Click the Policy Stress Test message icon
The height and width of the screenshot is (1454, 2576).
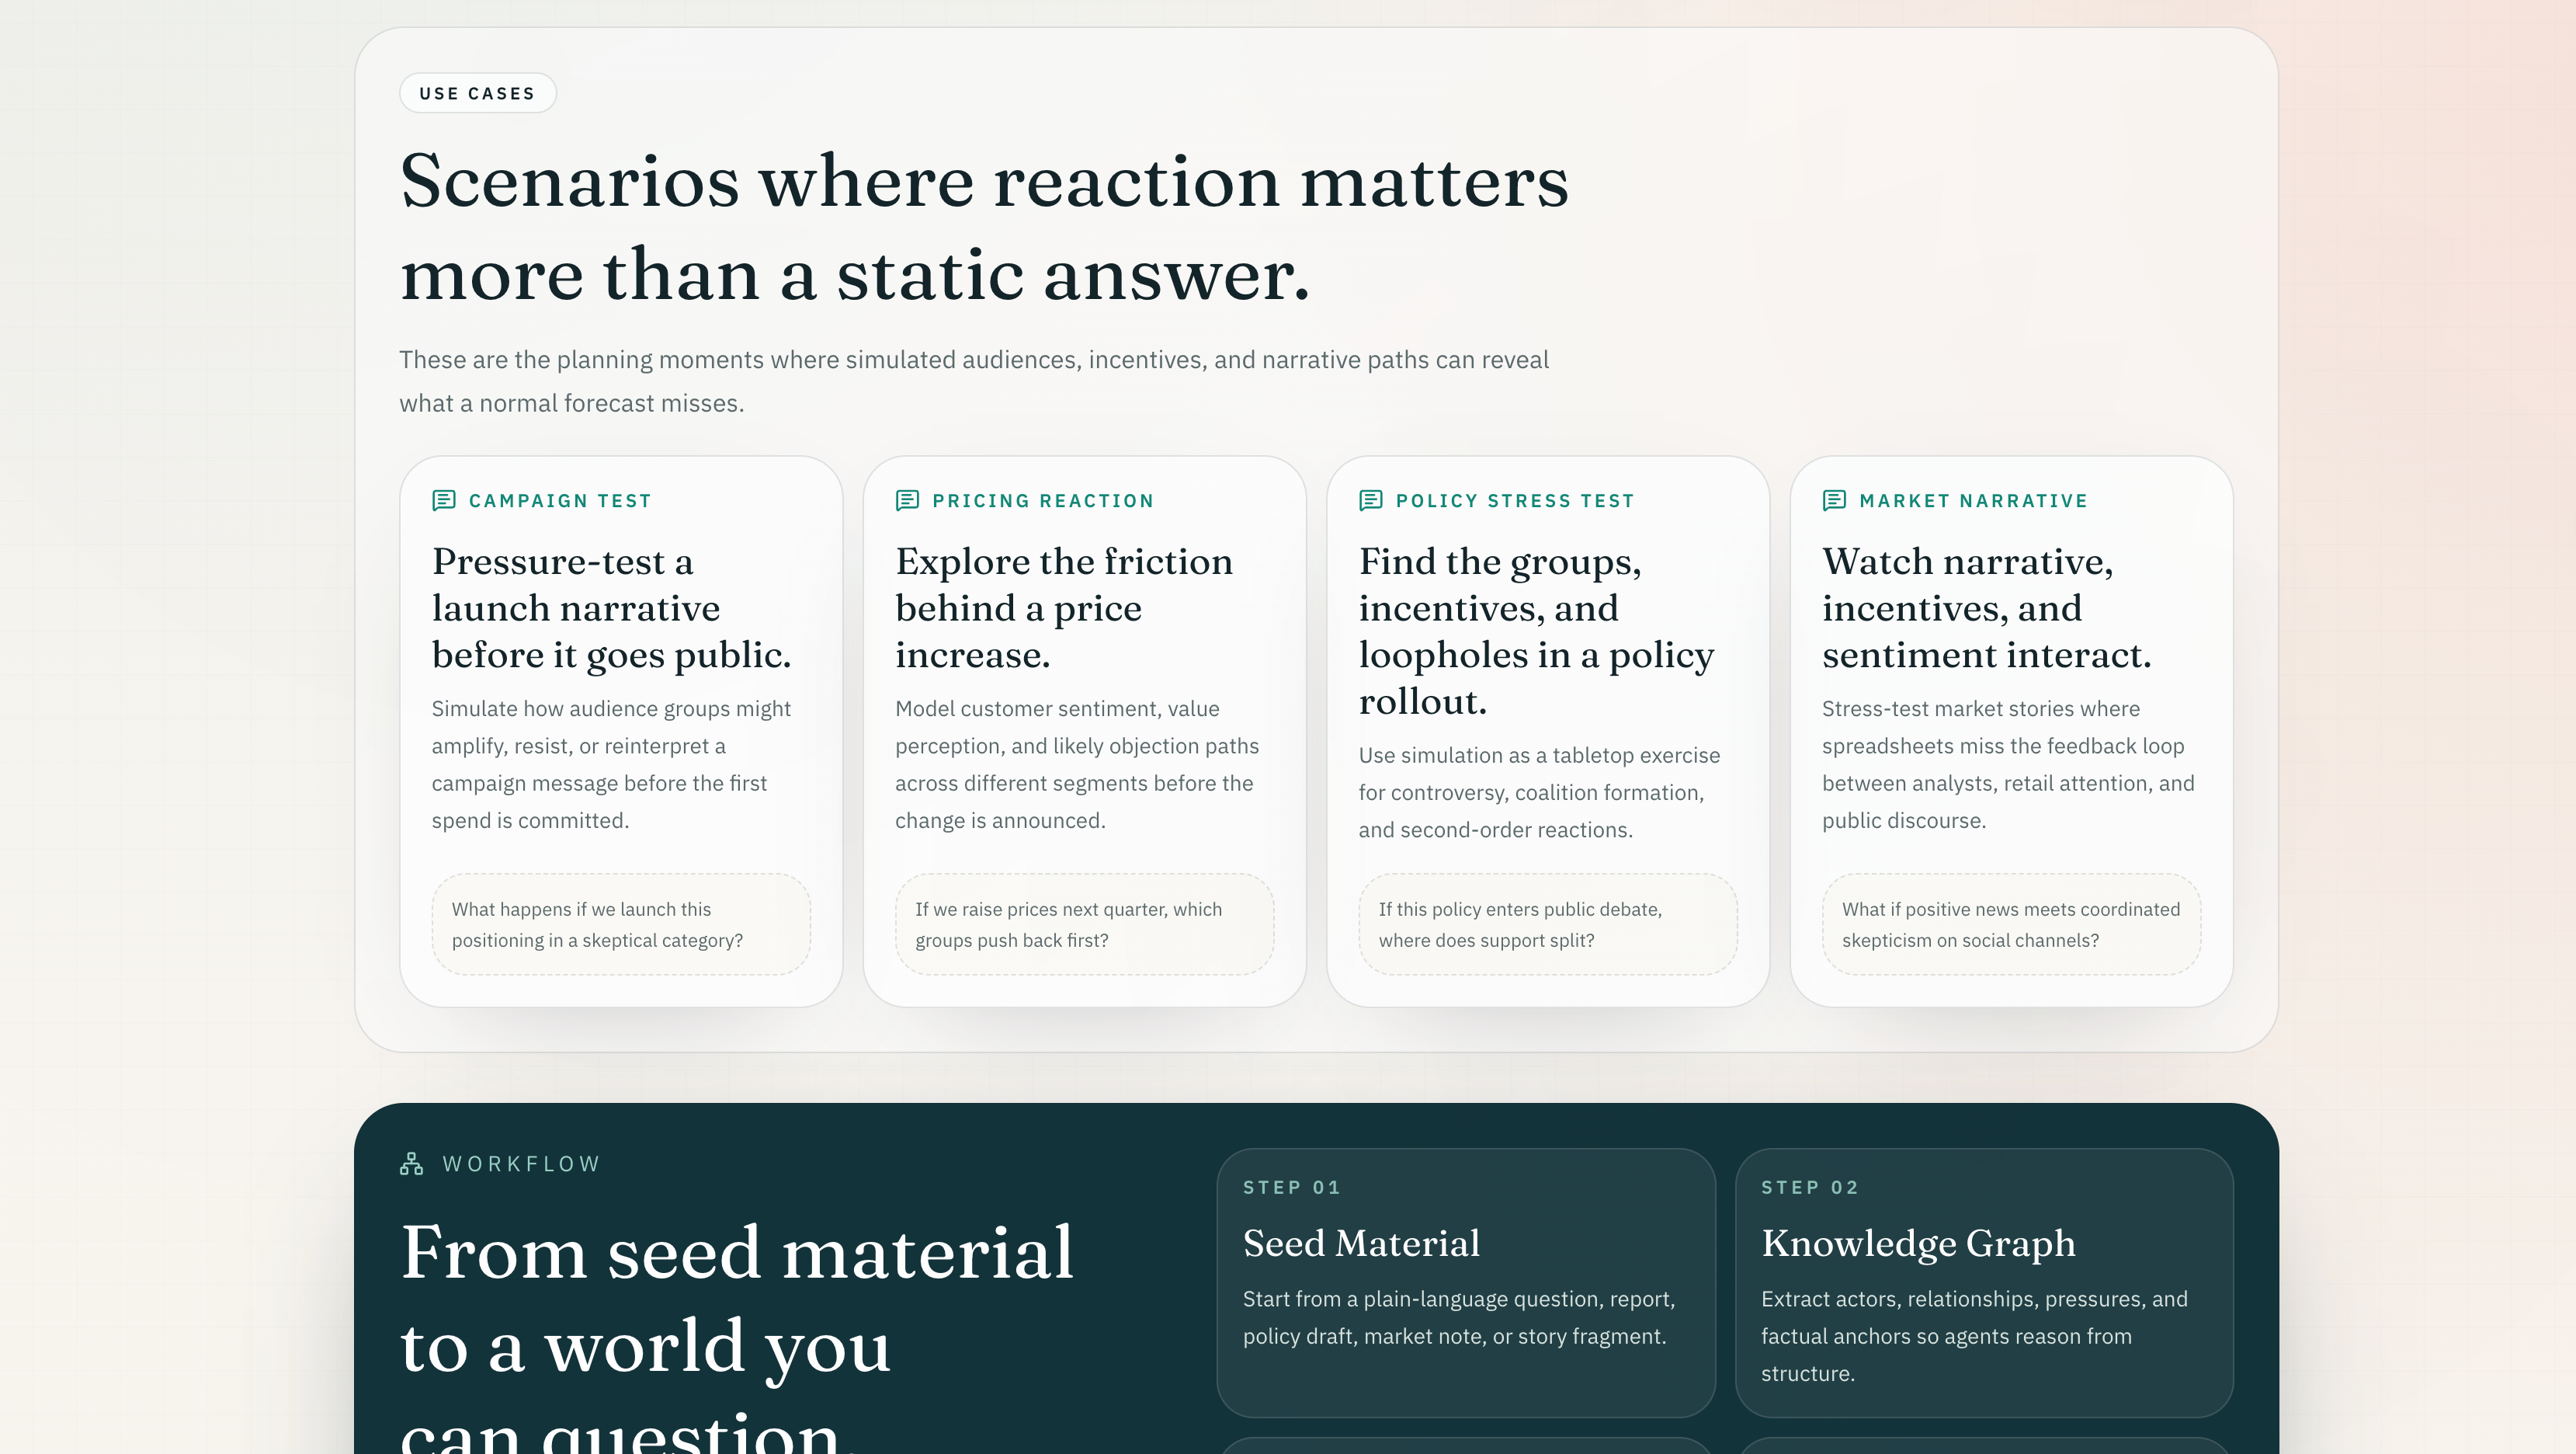(1371, 500)
